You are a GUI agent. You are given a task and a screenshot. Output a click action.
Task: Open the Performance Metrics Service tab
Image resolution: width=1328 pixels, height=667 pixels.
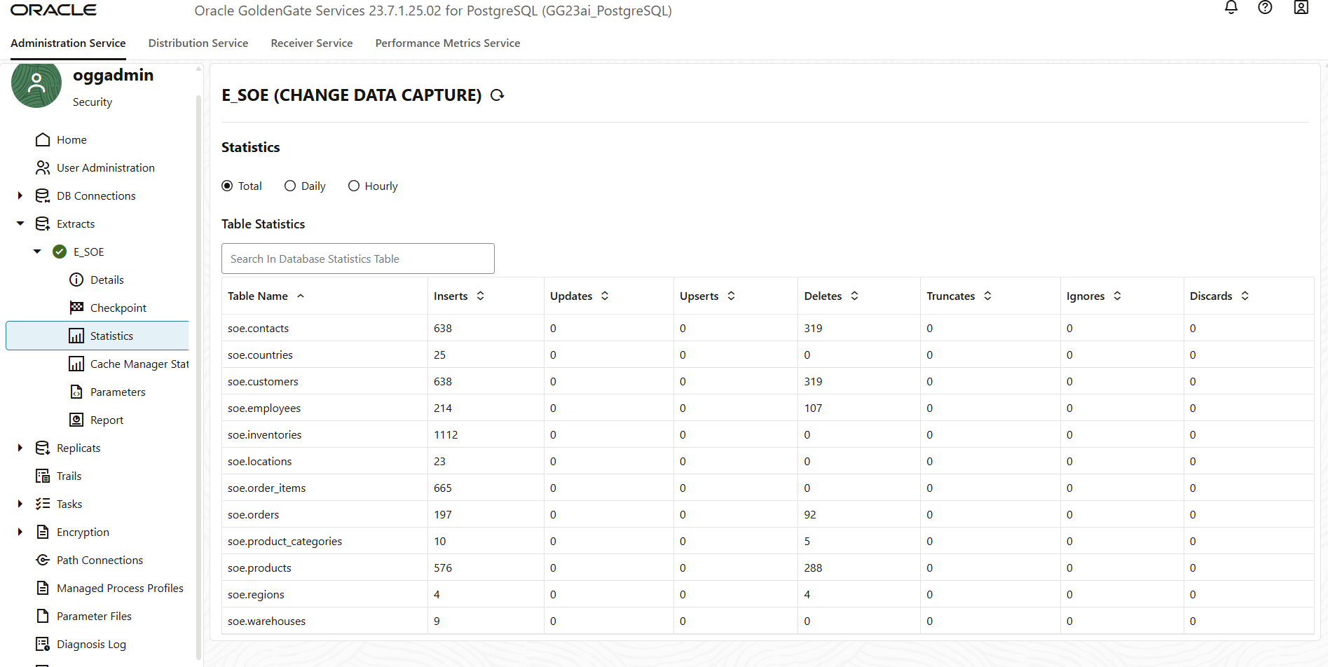(x=448, y=43)
